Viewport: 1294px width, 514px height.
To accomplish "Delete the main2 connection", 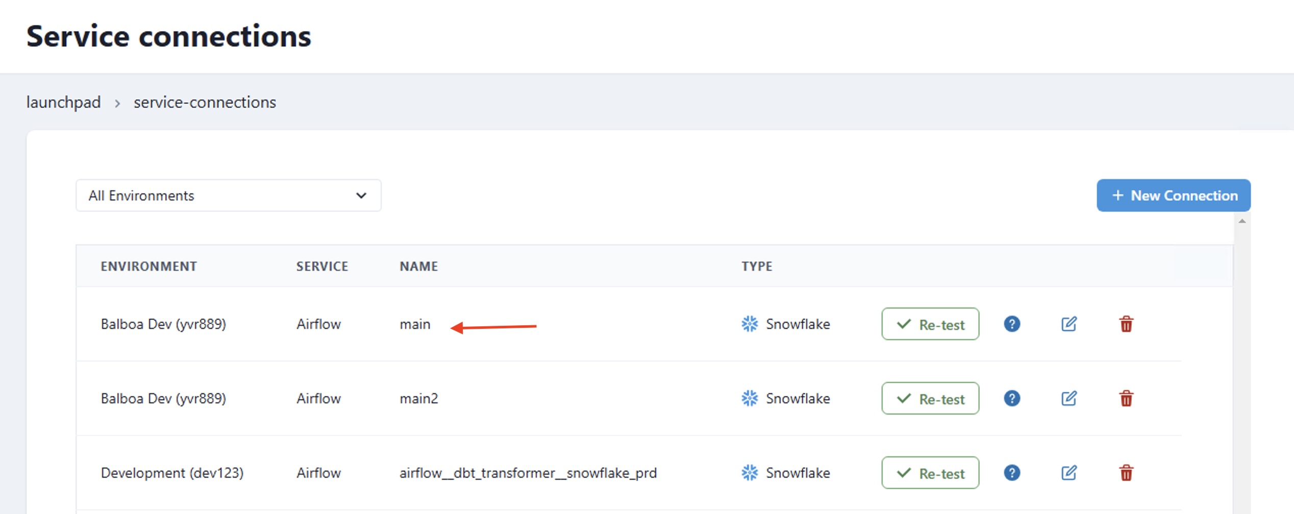I will point(1126,398).
